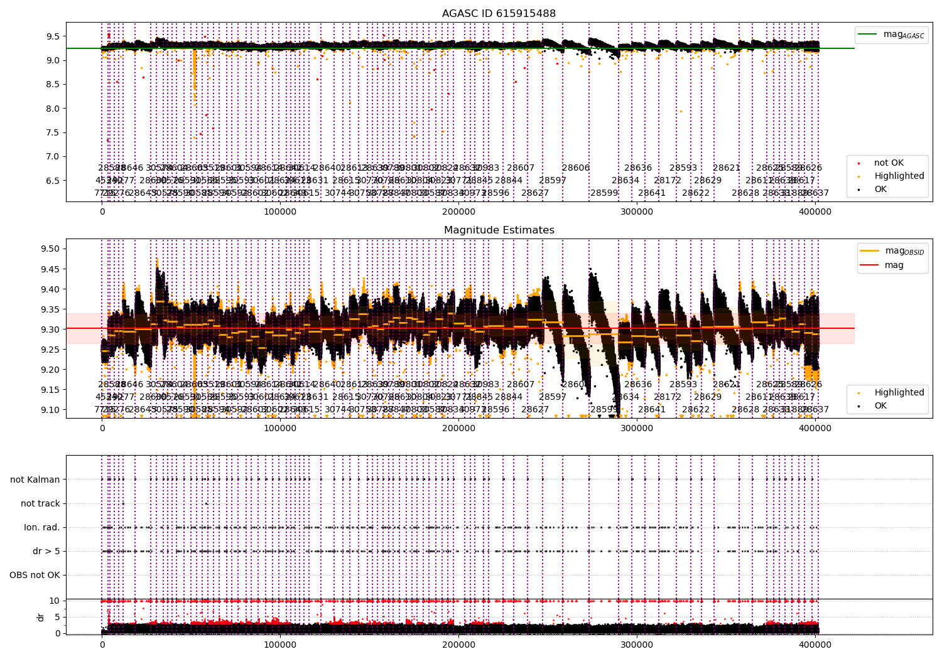Click the 7.5 y-tick of the top plot

point(53,132)
